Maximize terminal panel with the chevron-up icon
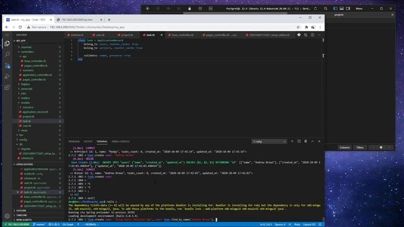Viewport: 404px width, 227px height. 312,141
